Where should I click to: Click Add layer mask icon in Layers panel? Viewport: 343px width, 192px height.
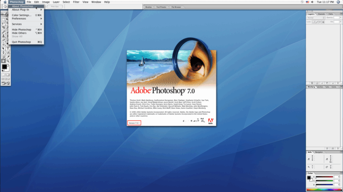coord(317,83)
